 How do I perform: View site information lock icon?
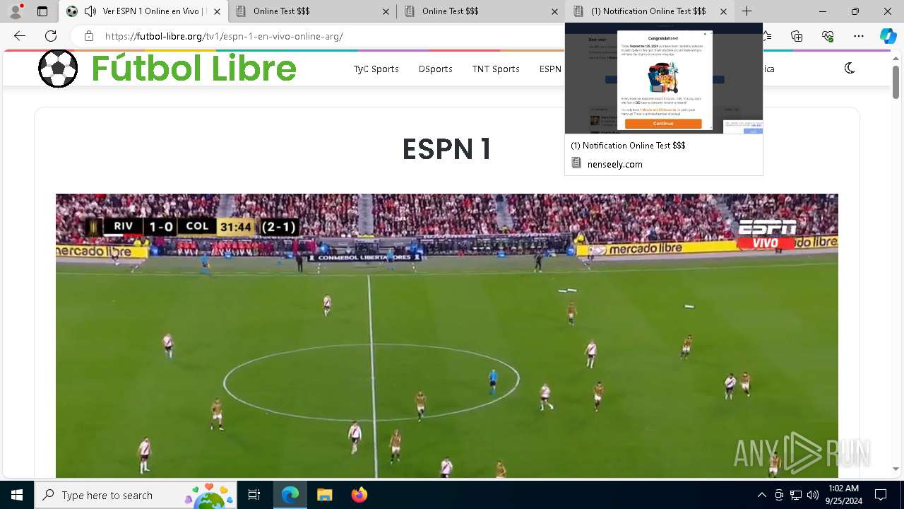tap(88, 36)
